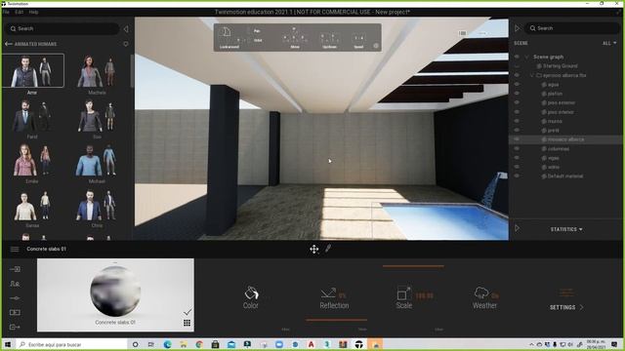The height and width of the screenshot is (351, 625).
Task: Hide the plafon object
Action: coord(517,94)
